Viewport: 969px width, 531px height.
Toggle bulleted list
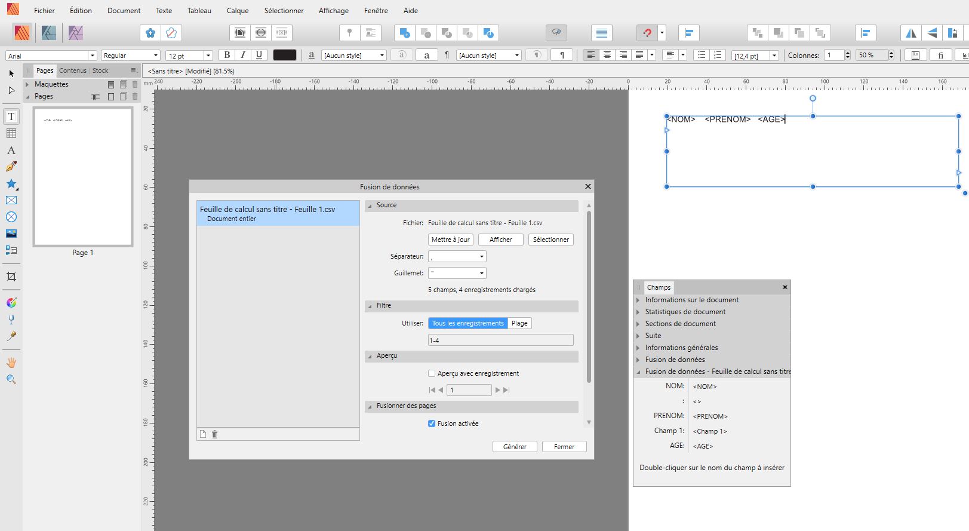point(702,55)
